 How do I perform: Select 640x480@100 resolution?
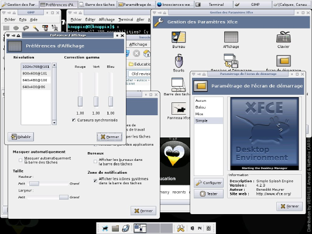(36, 80)
